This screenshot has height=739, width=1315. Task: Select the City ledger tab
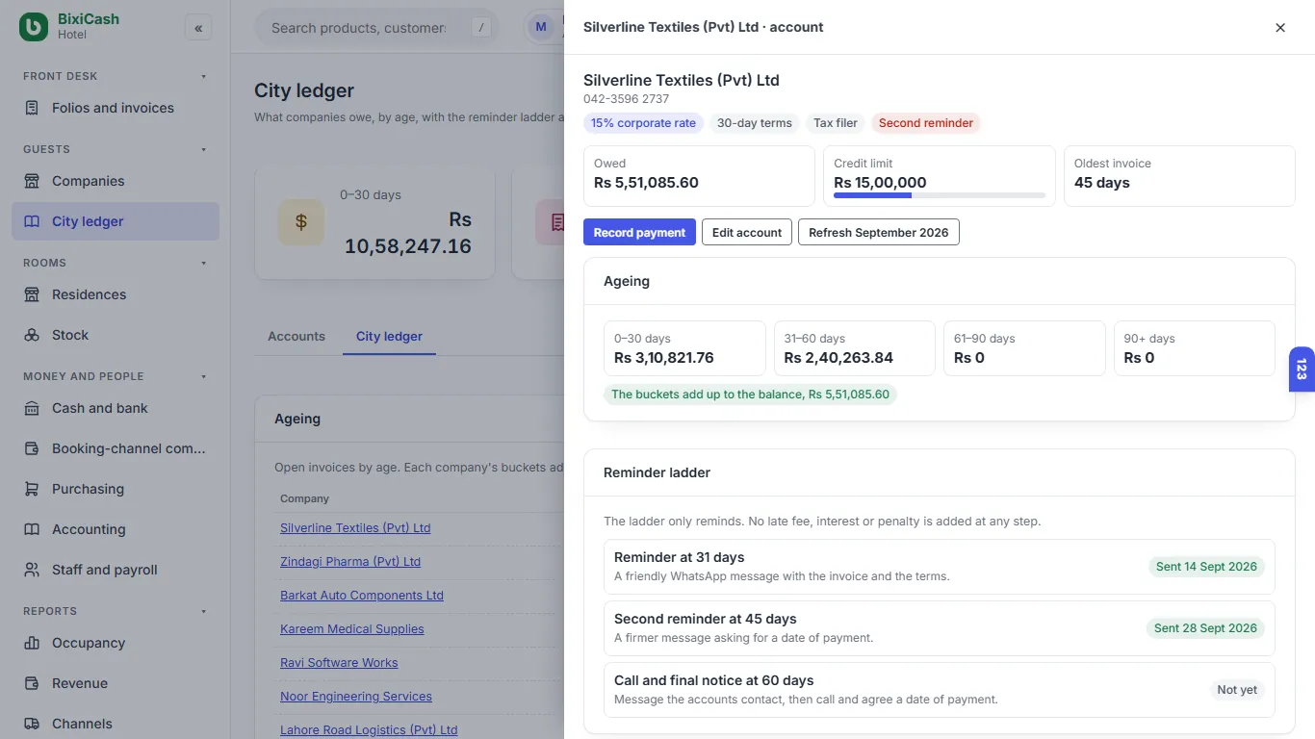pos(389,336)
